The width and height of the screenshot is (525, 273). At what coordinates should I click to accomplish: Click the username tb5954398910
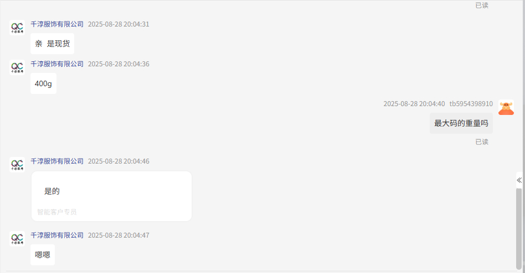click(471, 104)
